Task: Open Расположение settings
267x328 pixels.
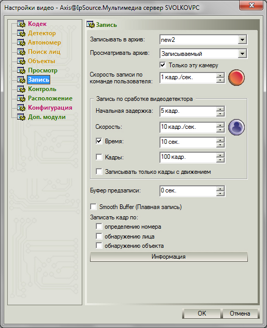Action: [50, 98]
